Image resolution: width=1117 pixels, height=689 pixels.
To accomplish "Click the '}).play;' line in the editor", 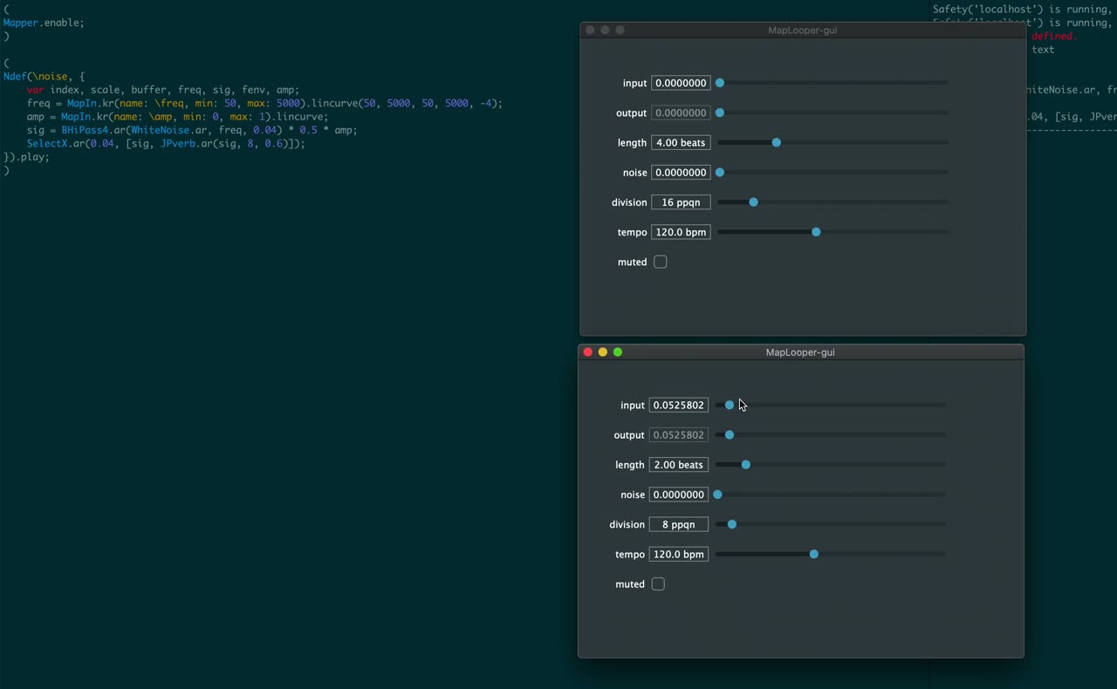I will pyautogui.click(x=26, y=158).
